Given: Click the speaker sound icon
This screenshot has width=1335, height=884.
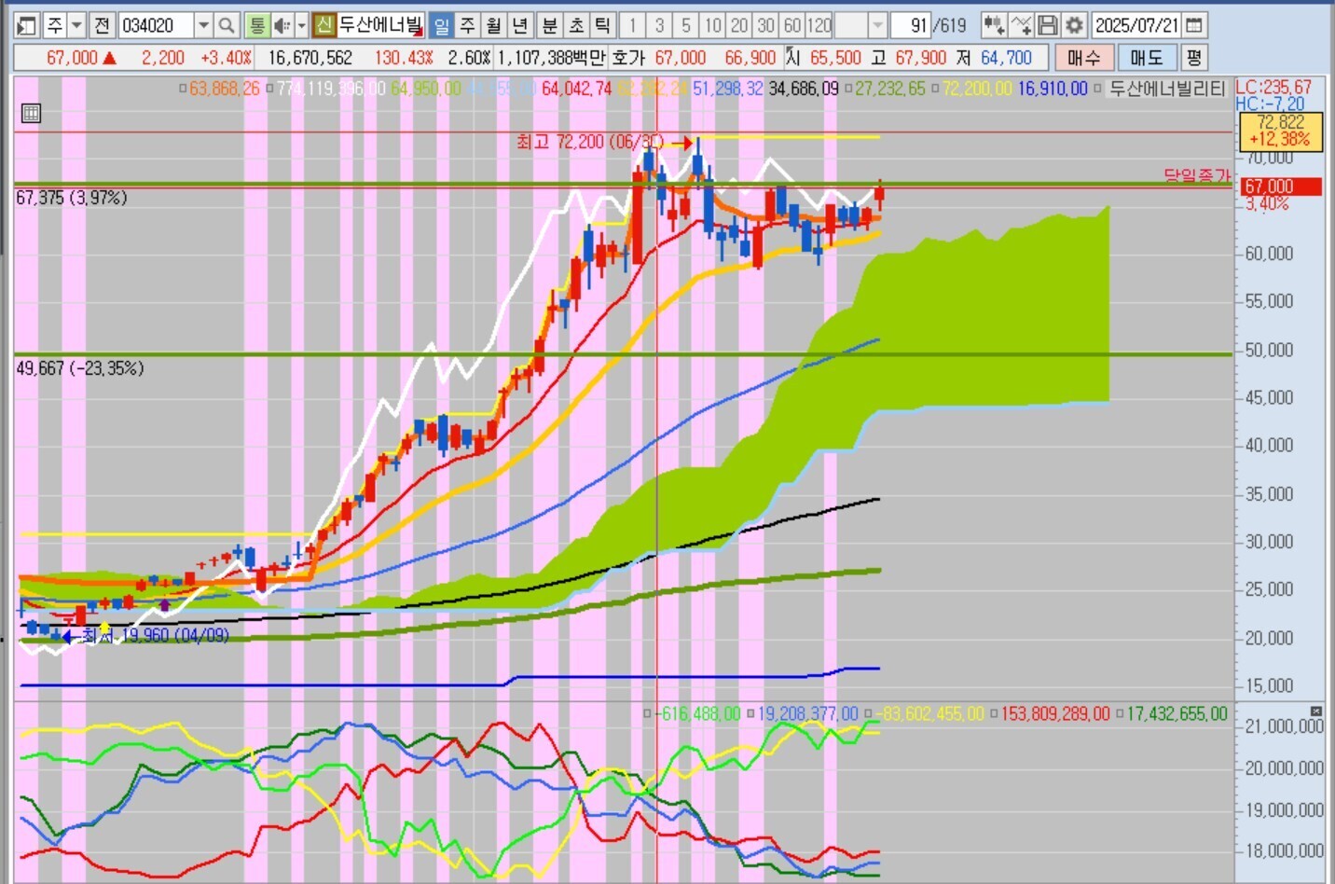Looking at the screenshot, I should coord(282,25).
